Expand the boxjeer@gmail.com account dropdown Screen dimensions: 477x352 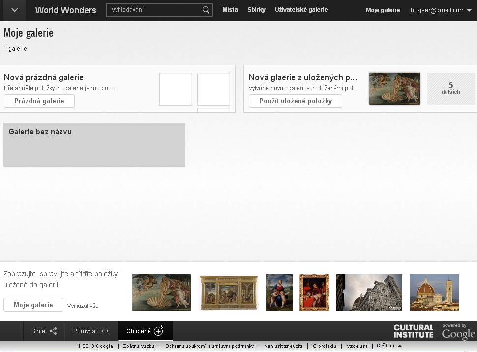(x=441, y=10)
